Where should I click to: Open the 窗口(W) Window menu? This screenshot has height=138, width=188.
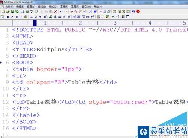(86, 6)
